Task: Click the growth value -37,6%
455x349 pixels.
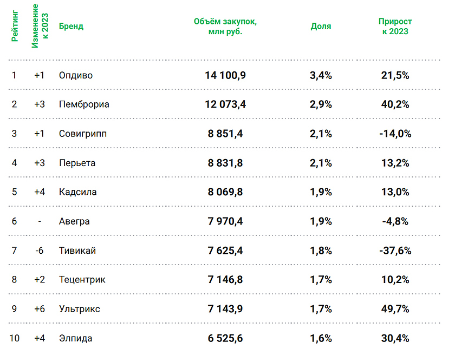Action: (x=395, y=251)
